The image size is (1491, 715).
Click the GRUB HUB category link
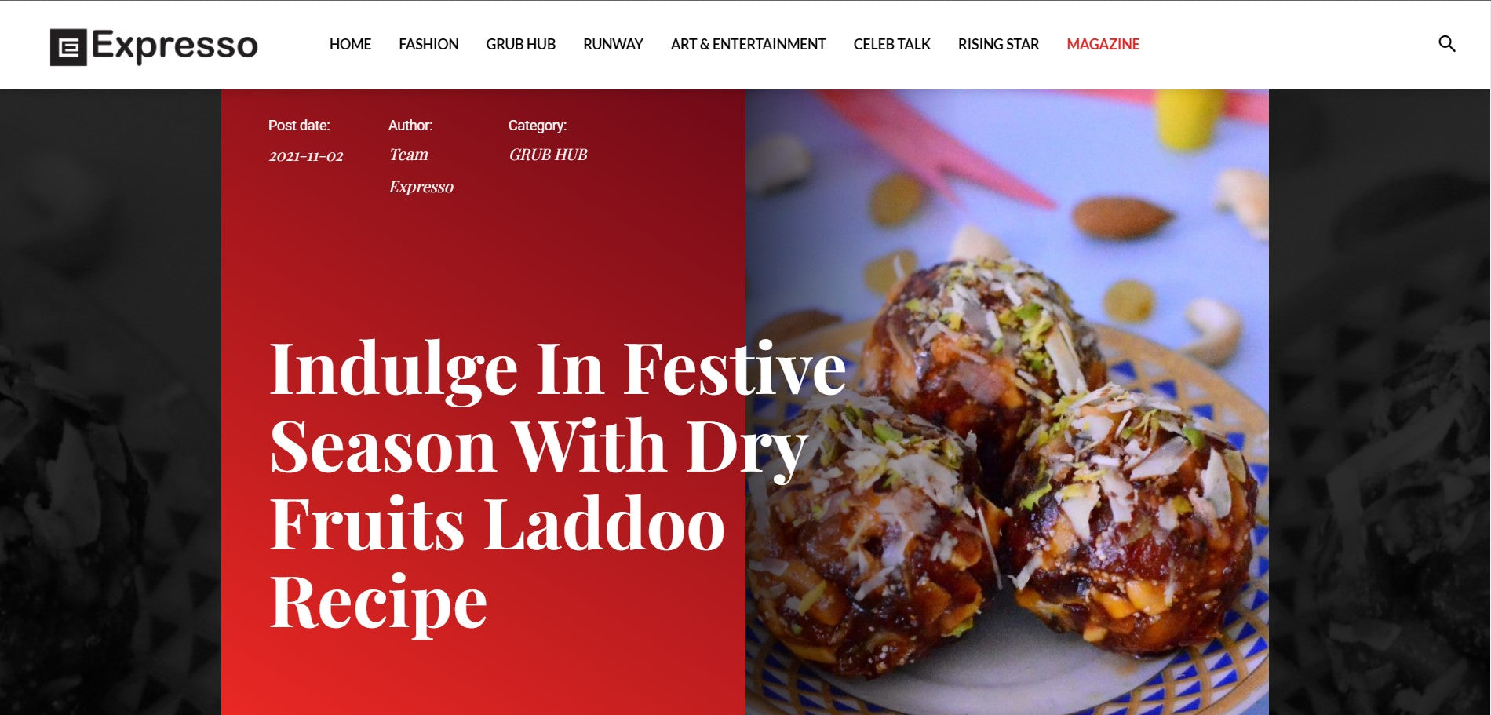point(548,155)
